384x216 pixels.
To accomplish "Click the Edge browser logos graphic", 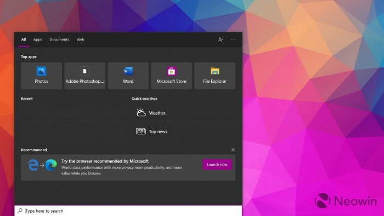I will tap(42, 165).
